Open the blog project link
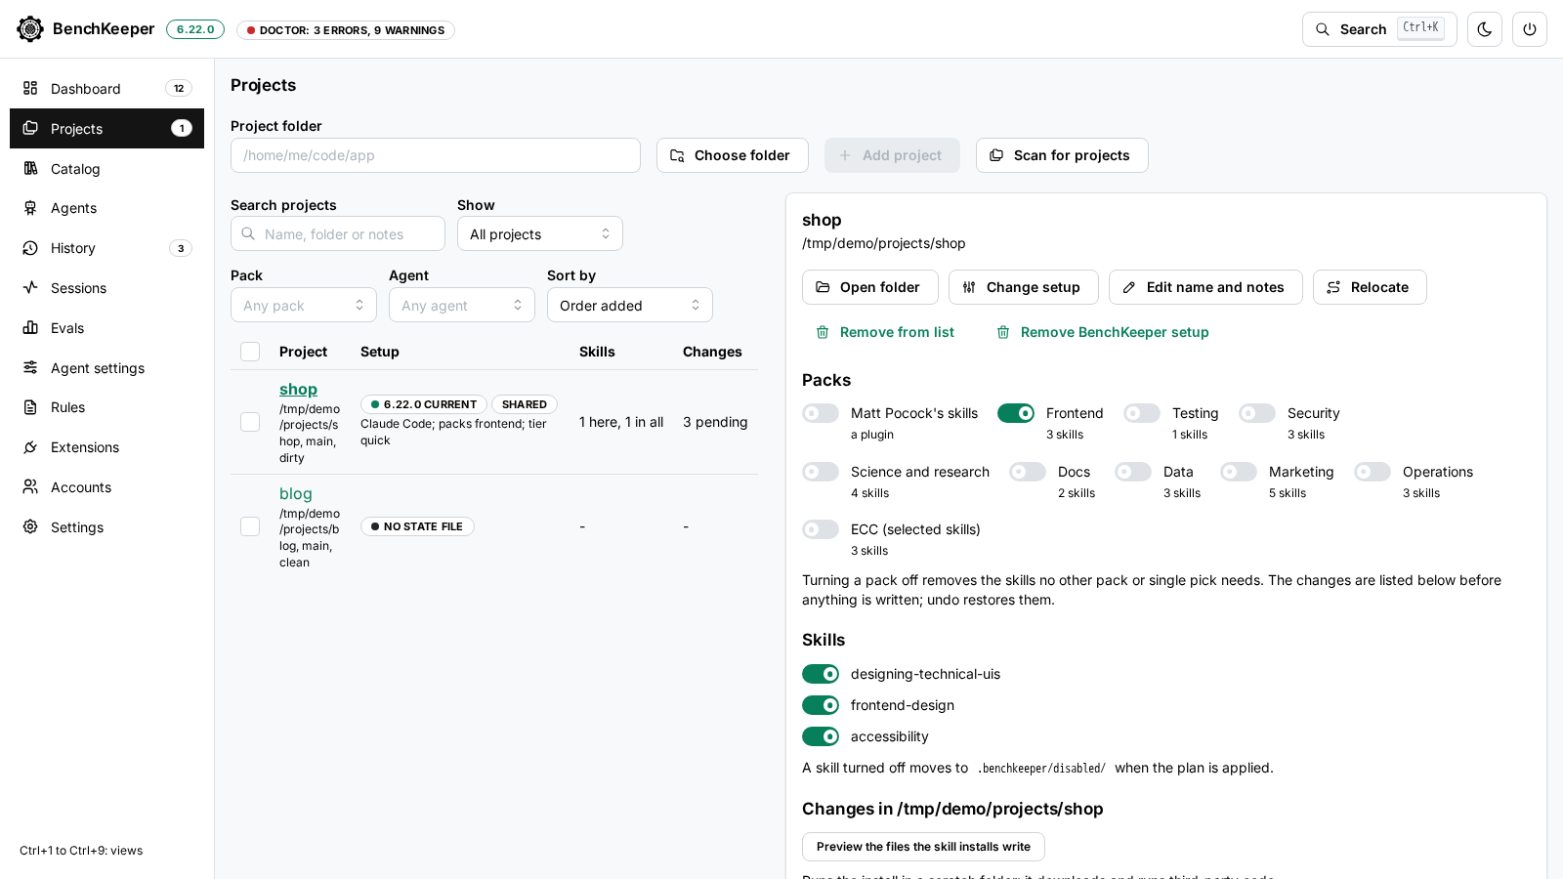The image size is (1563, 879). pyautogui.click(x=296, y=494)
